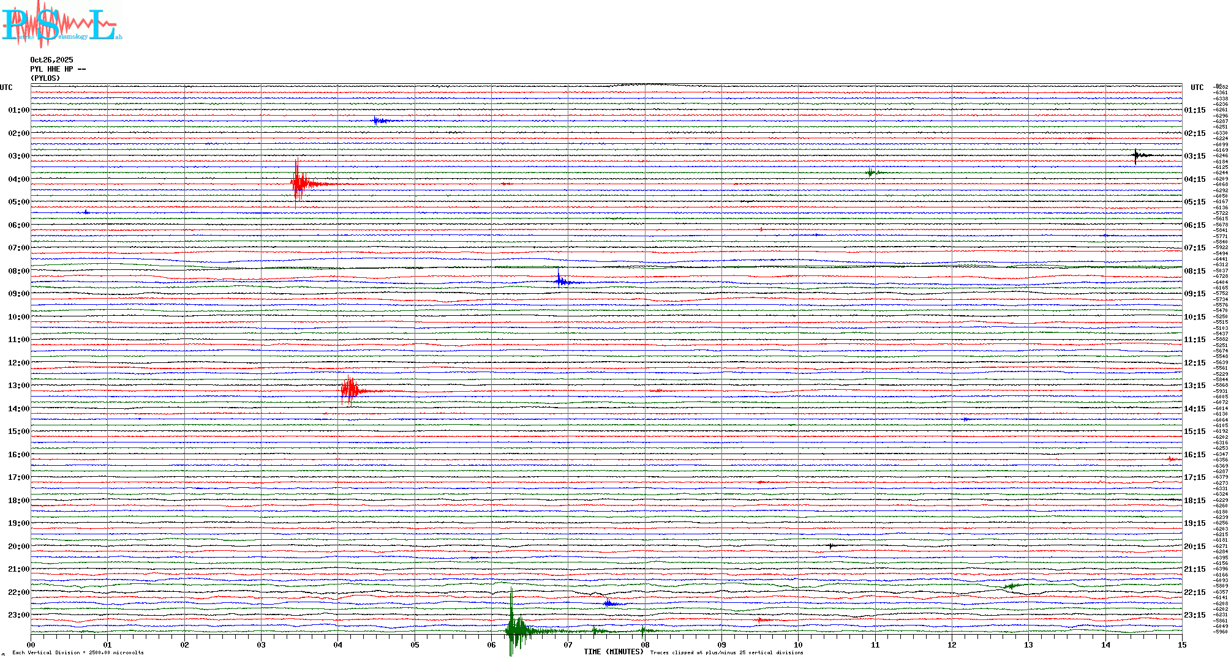Click the PSL Seismology Lab logo
The width and height of the screenshot is (1231, 661).
click(x=61, y=24)
